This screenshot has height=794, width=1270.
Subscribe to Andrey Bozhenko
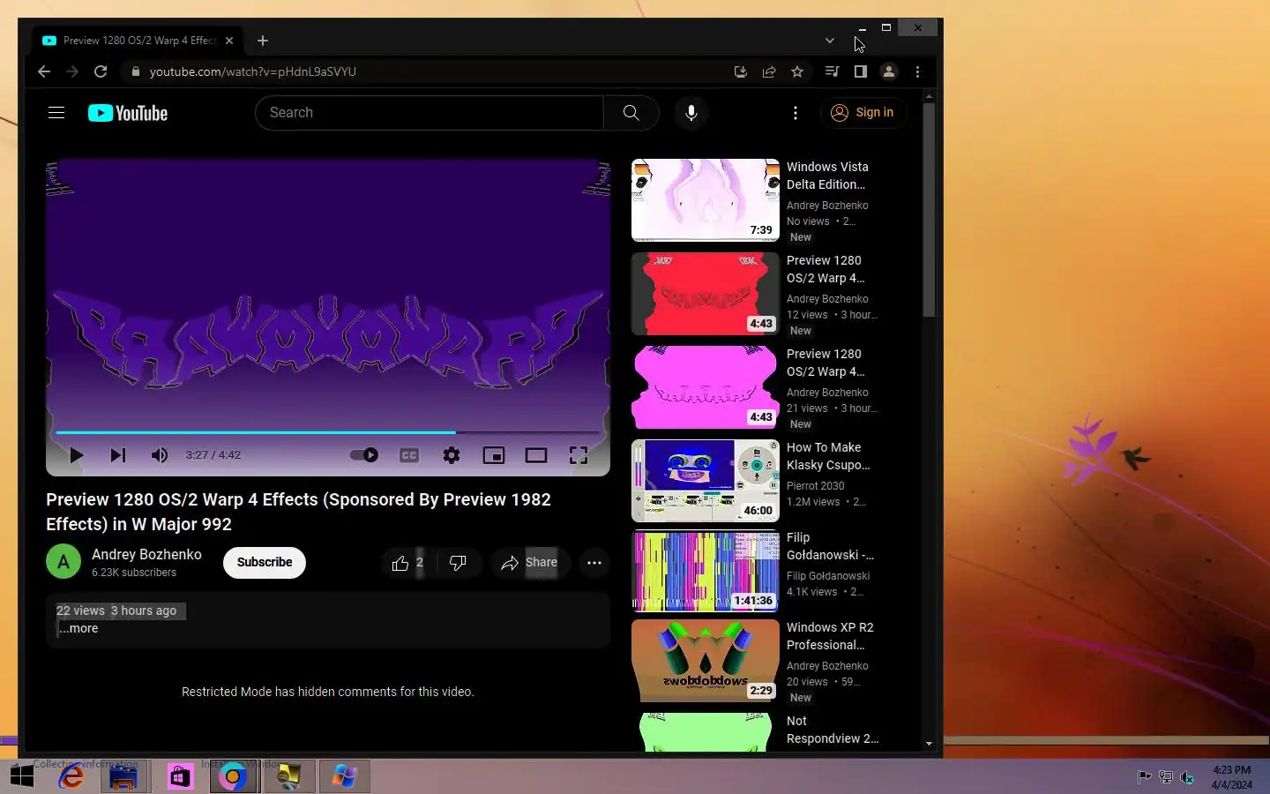[265, 562]
